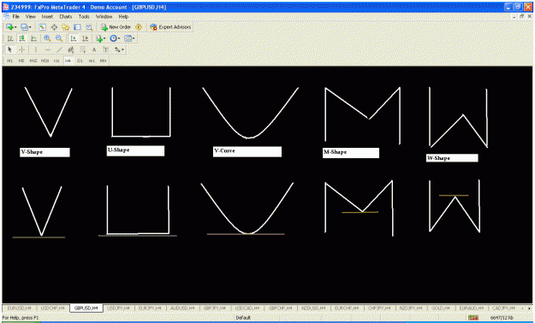Select the trendline tool

tap(59, 50)
